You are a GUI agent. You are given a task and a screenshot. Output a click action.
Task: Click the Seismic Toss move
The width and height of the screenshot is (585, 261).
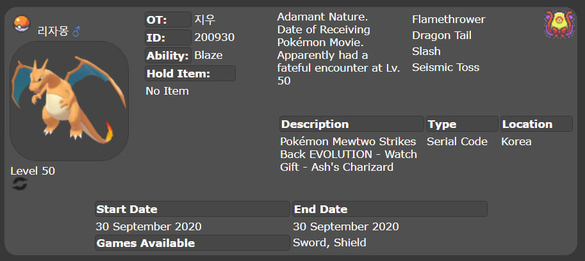pos(446,67)
